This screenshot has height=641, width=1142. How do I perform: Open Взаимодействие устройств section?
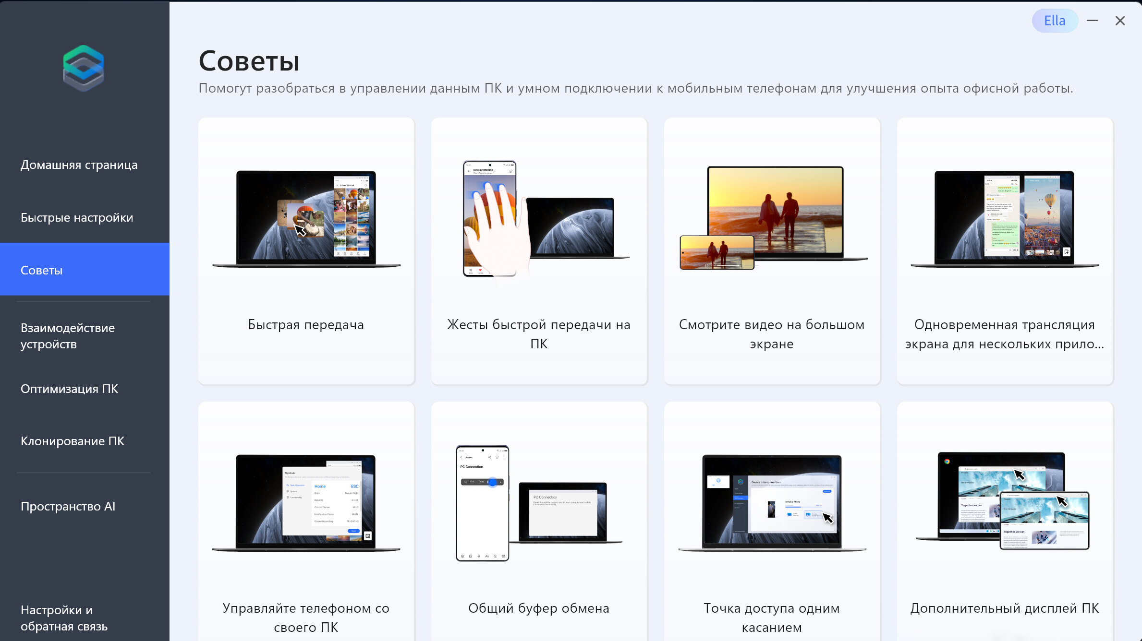(x=67, y=336)
